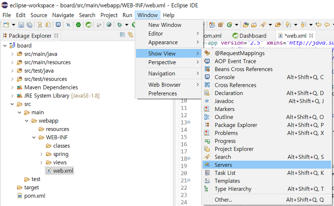
Task: Click the Open Console monitor toolbar icon
Action: pyautogui.click(x=58, y=25)
